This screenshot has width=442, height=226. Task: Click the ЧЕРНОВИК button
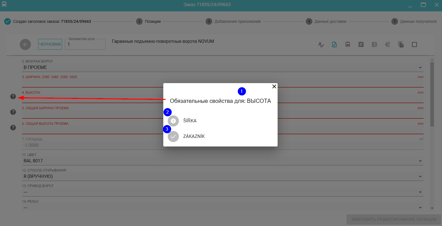[x=50, y=44]
